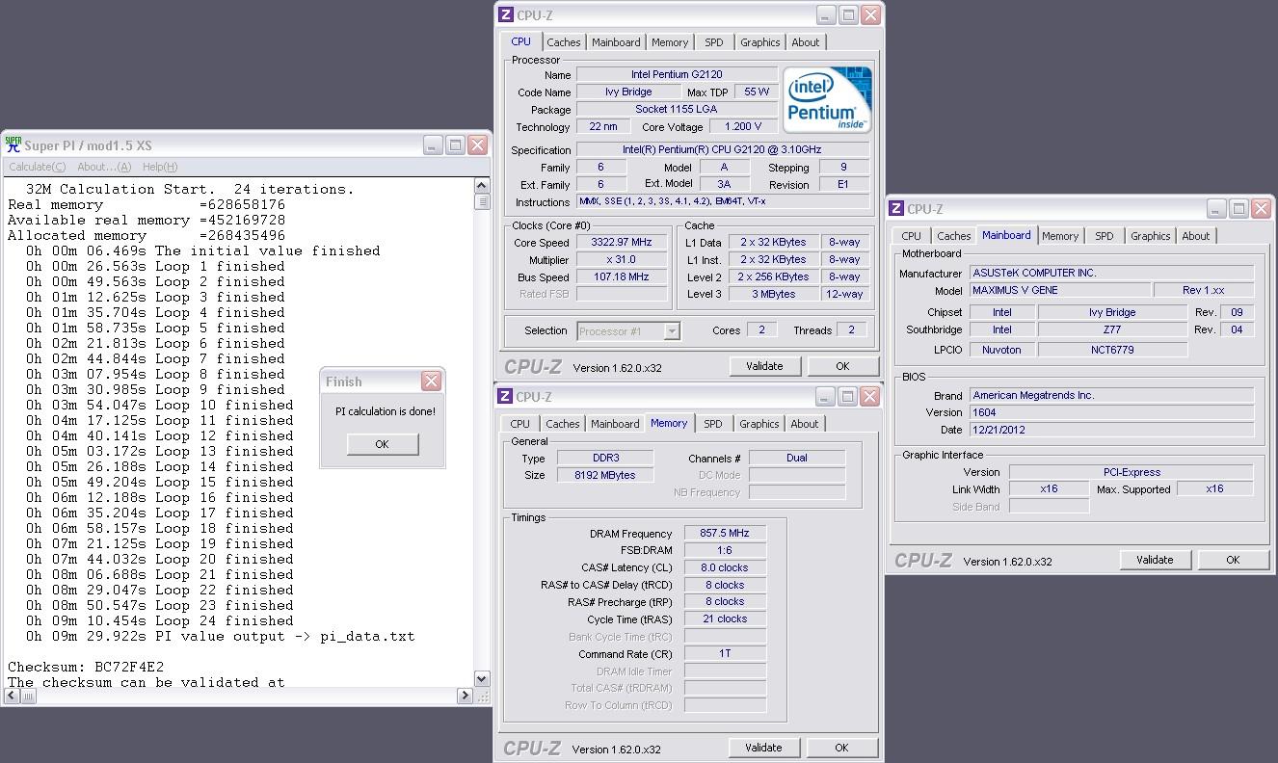Click the BIOS date 12/21/2012 field

pyautogui.click(x=1111, y=430)
